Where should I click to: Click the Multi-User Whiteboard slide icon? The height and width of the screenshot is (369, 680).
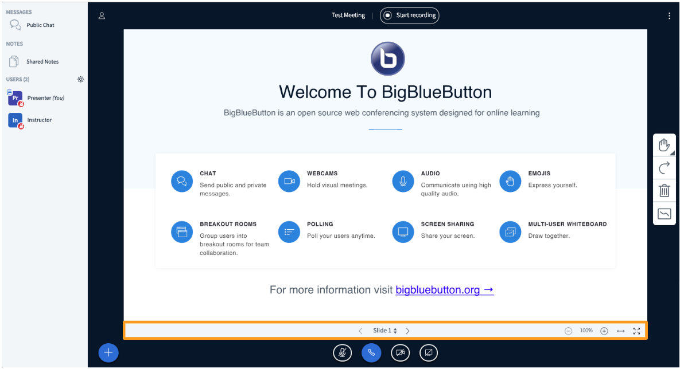[x=511, y=232]
